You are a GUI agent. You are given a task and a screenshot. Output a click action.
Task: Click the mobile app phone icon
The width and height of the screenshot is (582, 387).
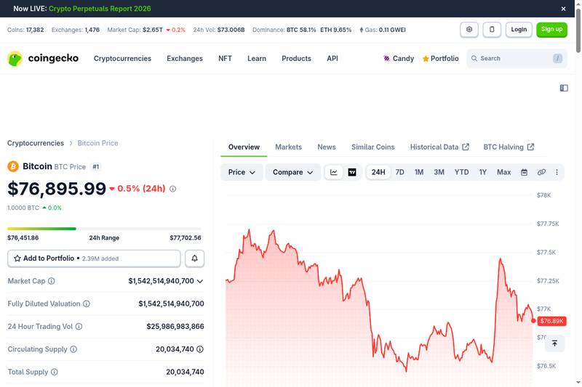(492, 29)
